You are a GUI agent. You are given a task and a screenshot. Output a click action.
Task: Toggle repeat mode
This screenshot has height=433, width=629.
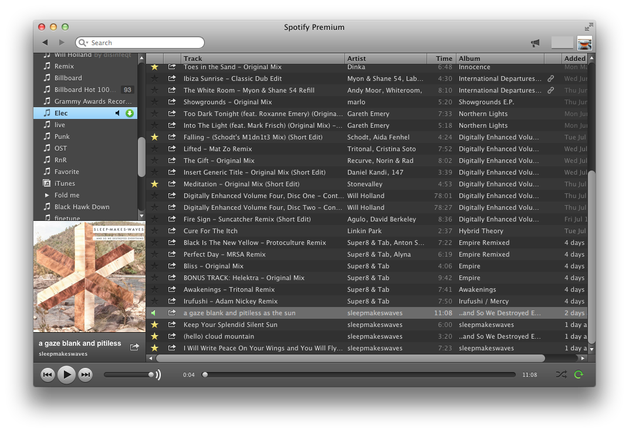[579, 374]
